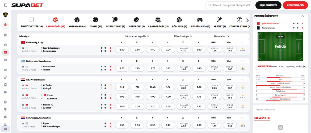Screen dimensions: 311x133
Task: Open the E-kosárlabda gamepad category
Action: click(200, 20)
